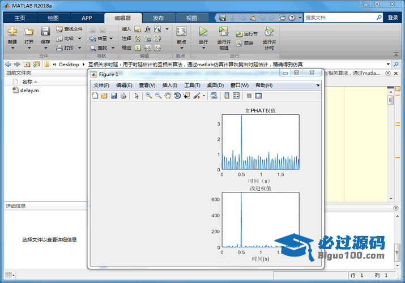This screenshot has width=405, height=283.
Task: Print the figure using the printer icon
Action: (x=123, y=96)
